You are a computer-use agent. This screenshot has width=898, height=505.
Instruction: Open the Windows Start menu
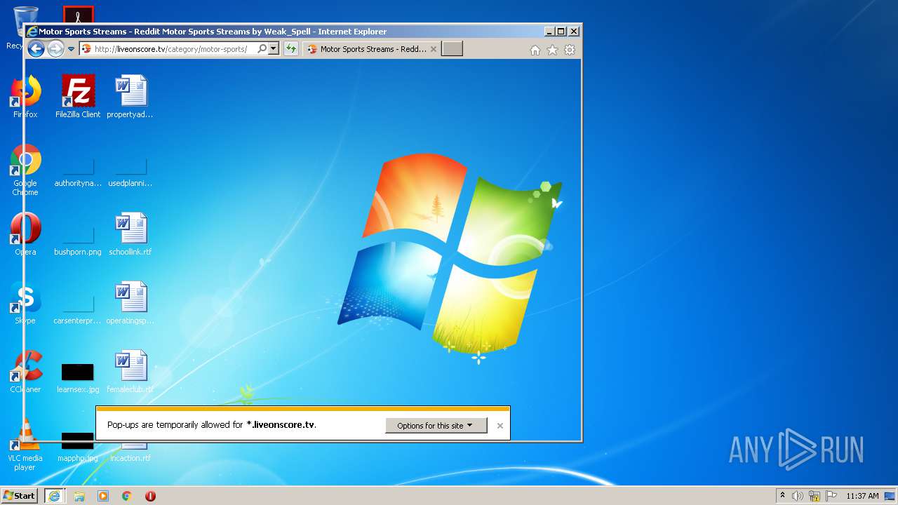tap(20, 496)
